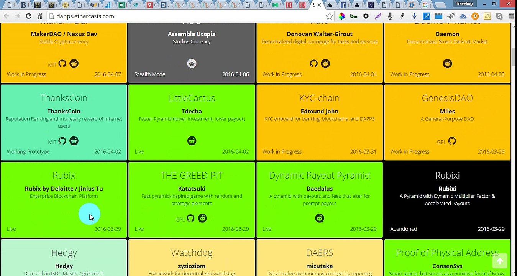517x276 pixels.
Task: Click the 2016-03-31 date on KYC-chain
Action: pos(363,152)
